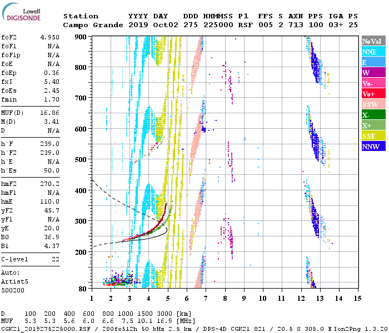Screen dimensions: 389x333
Task: Click the foEp value 0.36
Action: tap(52, 73)
